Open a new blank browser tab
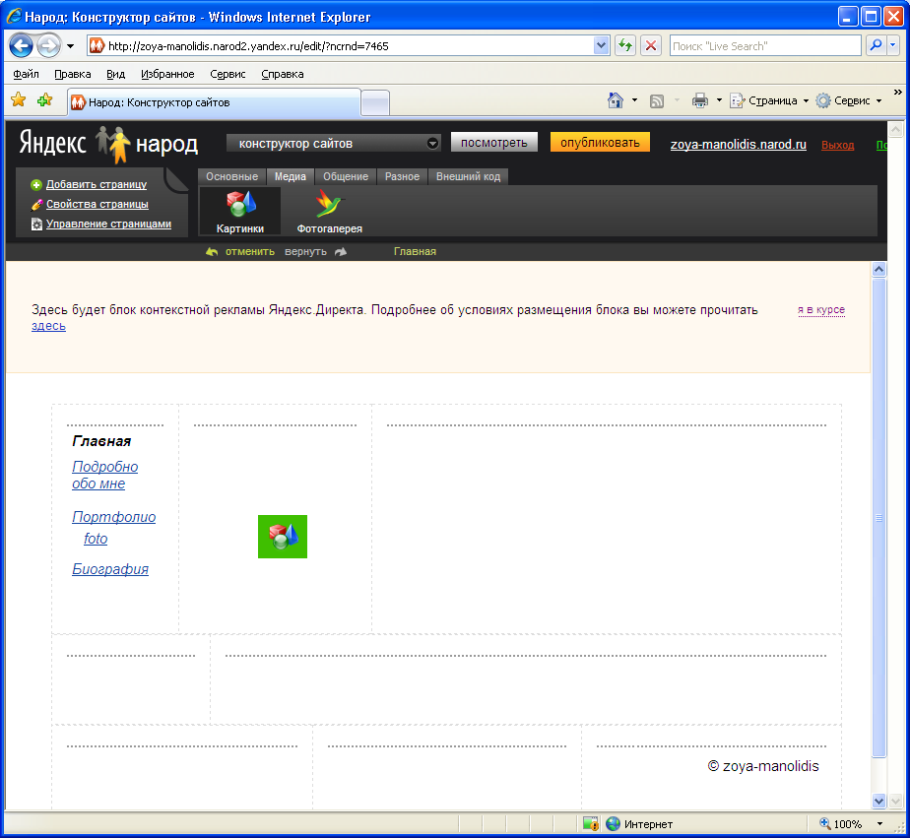This screenshot has width=910, height=838. pyautogui.click(x=375, y=103)
